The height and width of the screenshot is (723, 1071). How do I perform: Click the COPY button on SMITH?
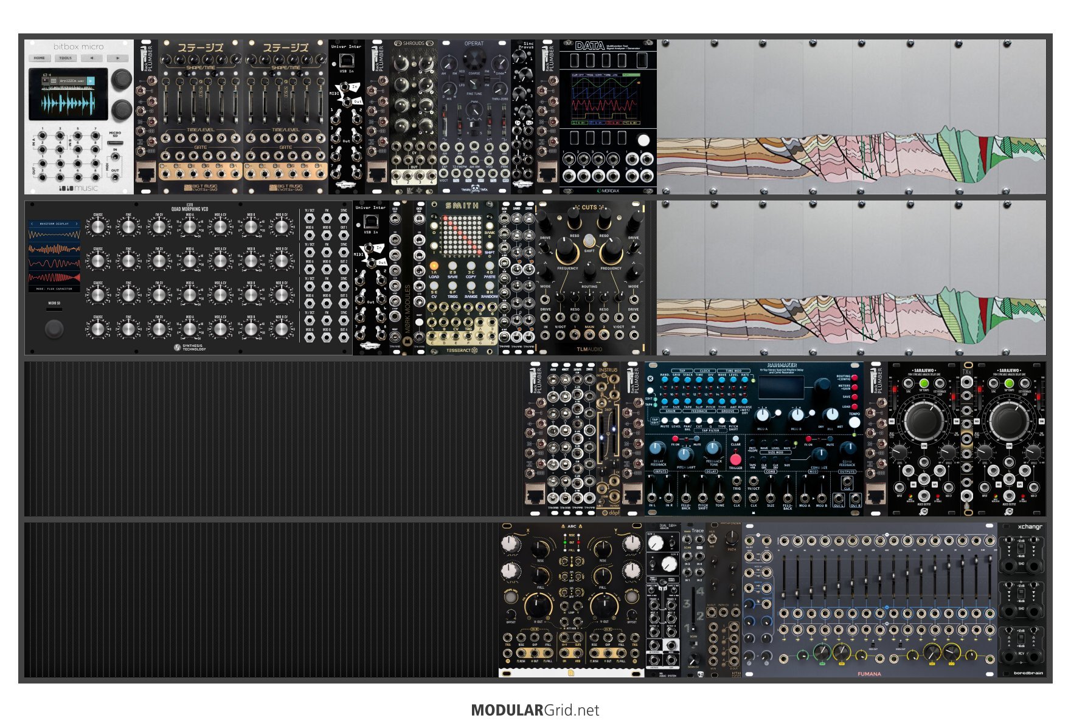(x=471, y=266)
